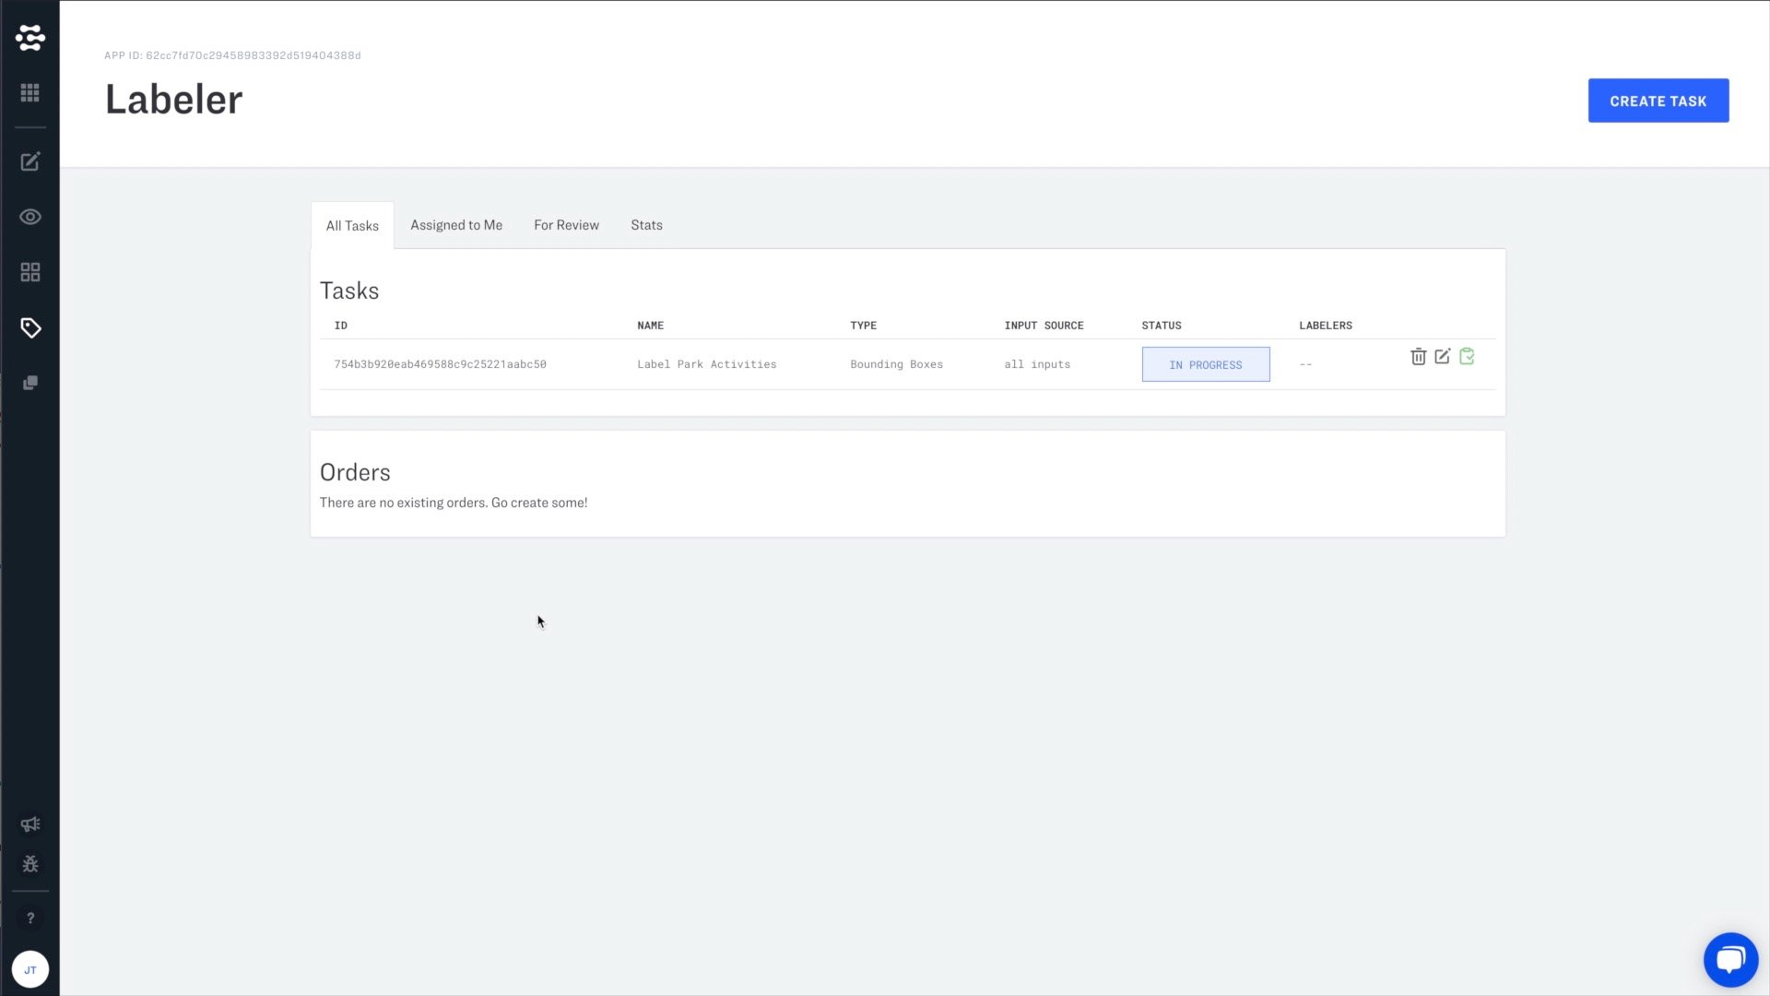Switch to Assigned to Me tab
The image size is (1770, 996).
456,225
